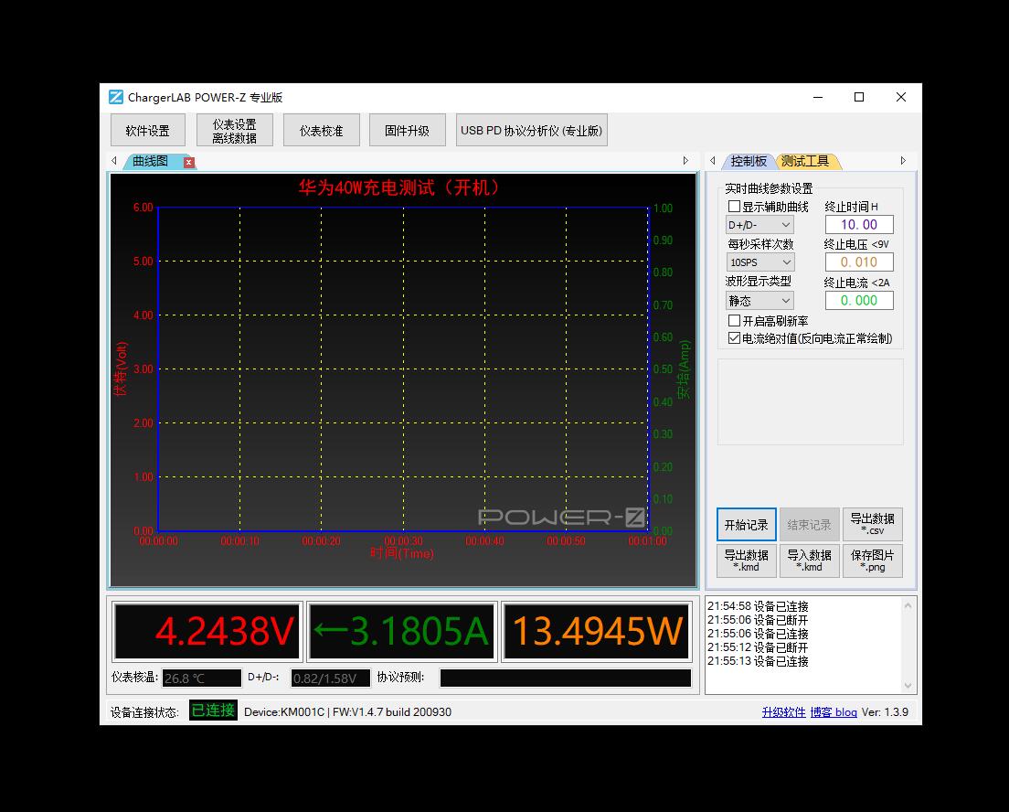The height and width of the screenshot is (812, 1009).
Task: Export data as CSV with 导出数据 button
Action: [x=872, y=524]
